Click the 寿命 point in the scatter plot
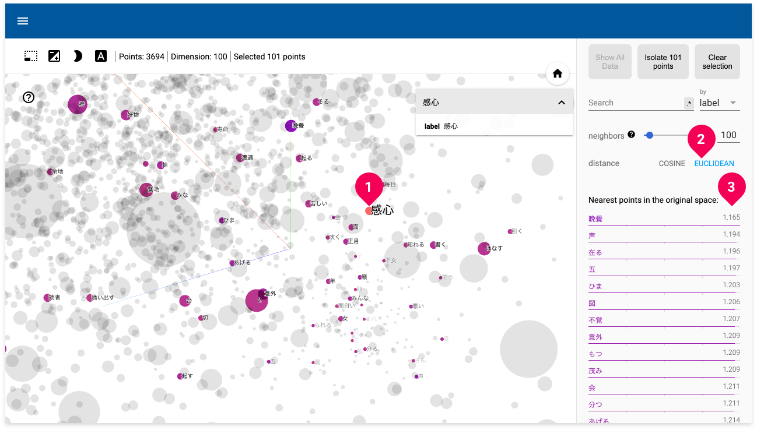757x430 pixels. click(215, 129)
